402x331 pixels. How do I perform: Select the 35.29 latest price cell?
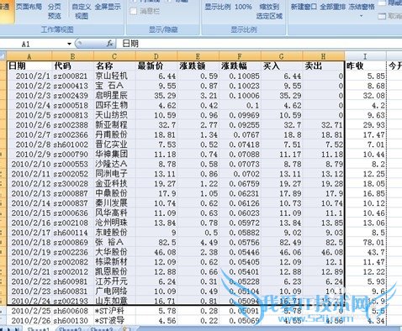[x=156, y=96]
